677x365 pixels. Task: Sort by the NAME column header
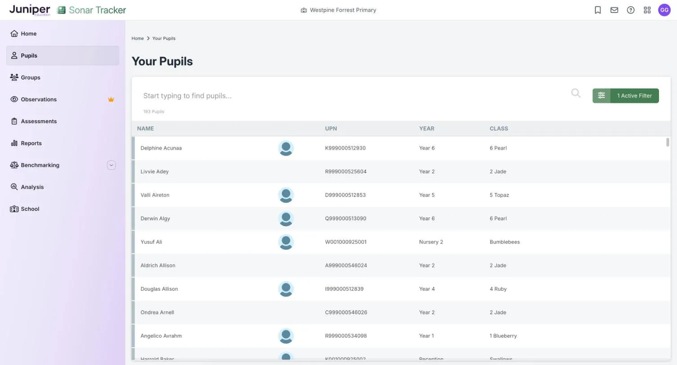(x=145, y=129)
